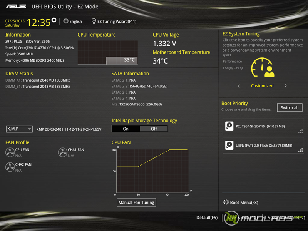Select the UEFI: (FAT) 2.0 Flash Disk boot item

263,146
